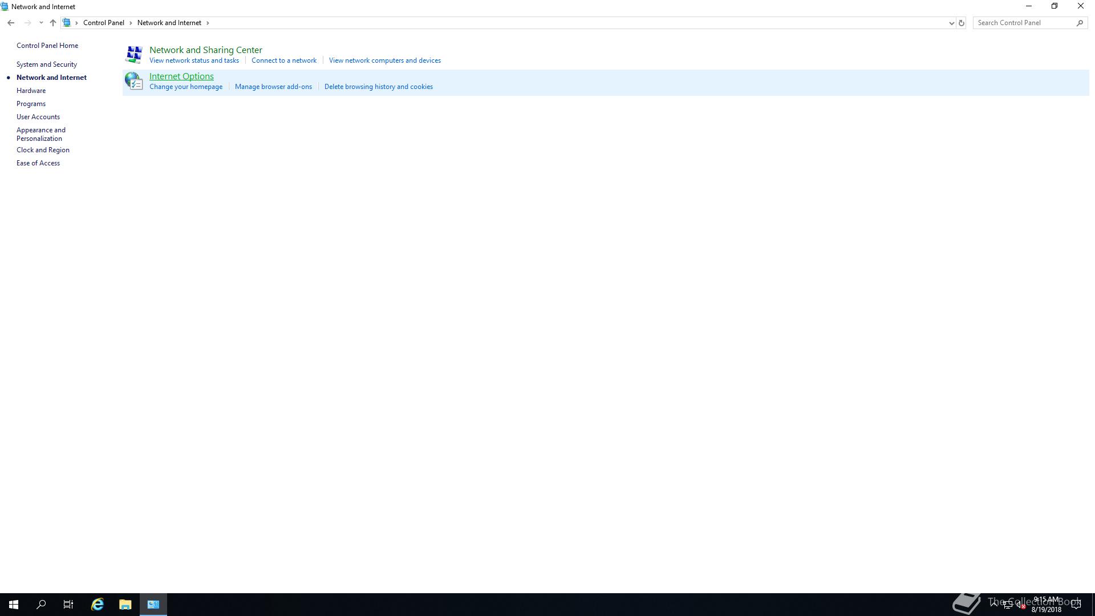1095x616 pixels.
Task: Open File Explorer from taskbar
Action: [x=125, y=605]
